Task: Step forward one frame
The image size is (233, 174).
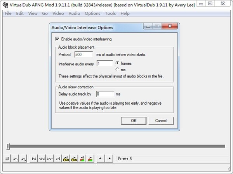Action: point(50,159)
